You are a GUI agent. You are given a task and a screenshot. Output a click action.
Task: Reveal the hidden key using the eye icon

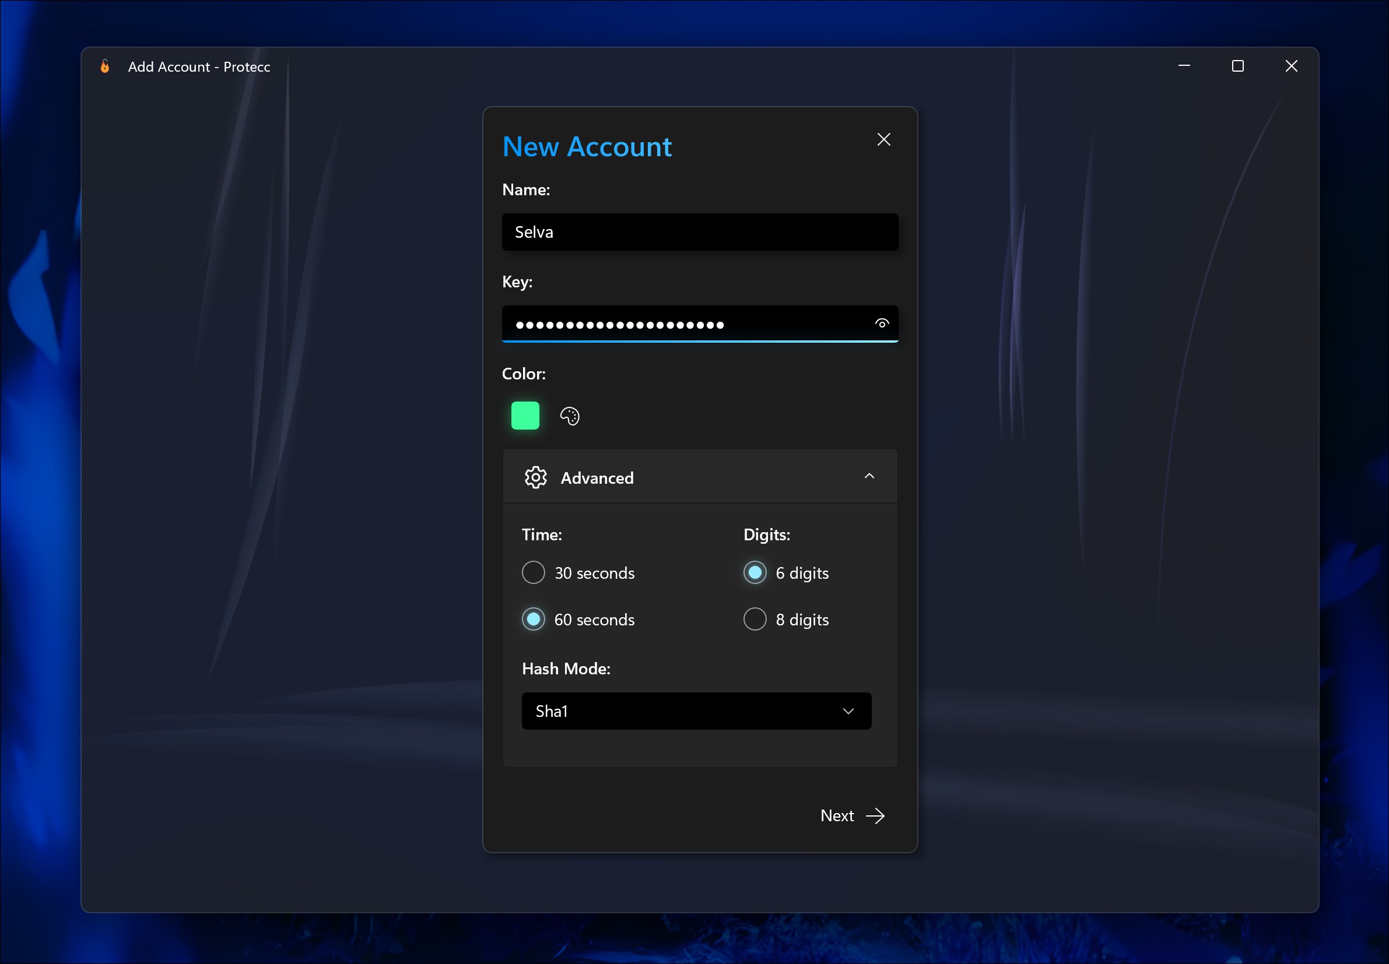pyautogui.click(x=882, y=323)
